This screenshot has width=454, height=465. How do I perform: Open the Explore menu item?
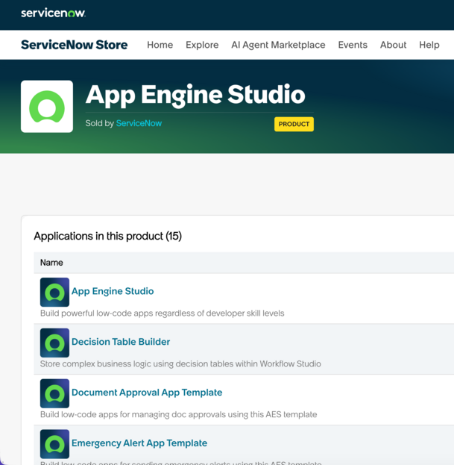(202, 45)
